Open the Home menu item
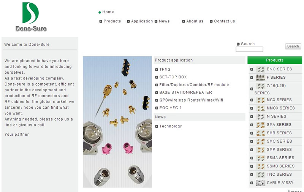Image resolution: width=304 pixels, height=192 pixels. click(108, 12)
